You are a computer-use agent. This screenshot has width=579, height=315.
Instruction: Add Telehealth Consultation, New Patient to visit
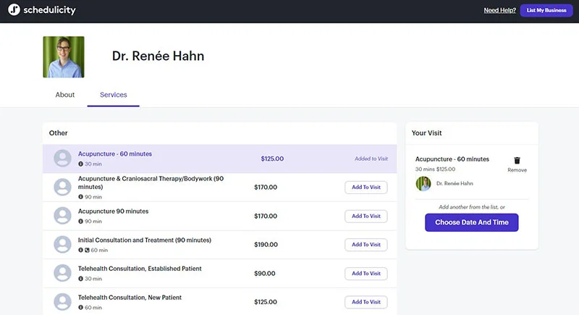click(366, 302)
